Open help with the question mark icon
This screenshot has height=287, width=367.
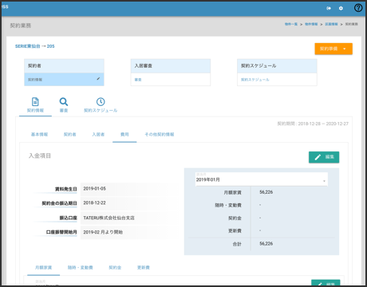pos(358,8)
